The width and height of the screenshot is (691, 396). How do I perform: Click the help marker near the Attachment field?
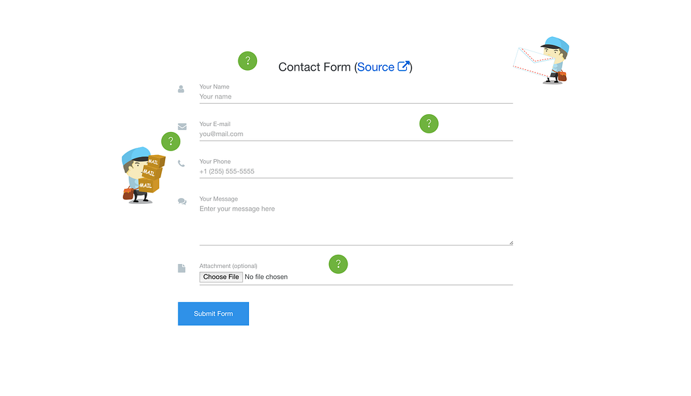(x=338, y=264)
